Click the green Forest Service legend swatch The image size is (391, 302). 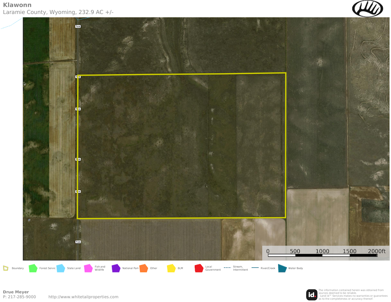[33, 268]
